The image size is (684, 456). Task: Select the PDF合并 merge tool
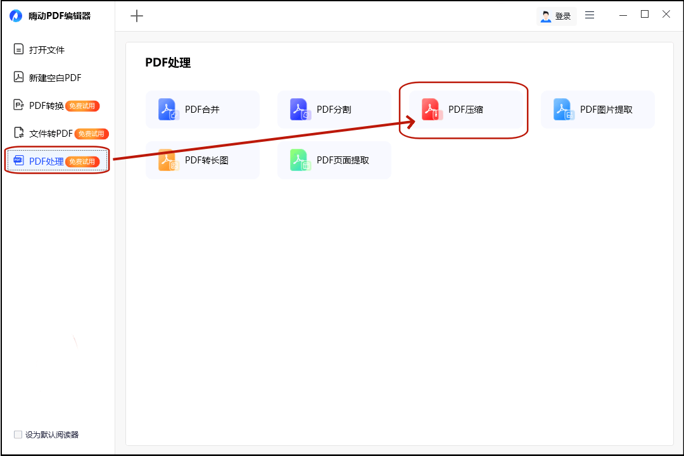click(x=203, y=109)
